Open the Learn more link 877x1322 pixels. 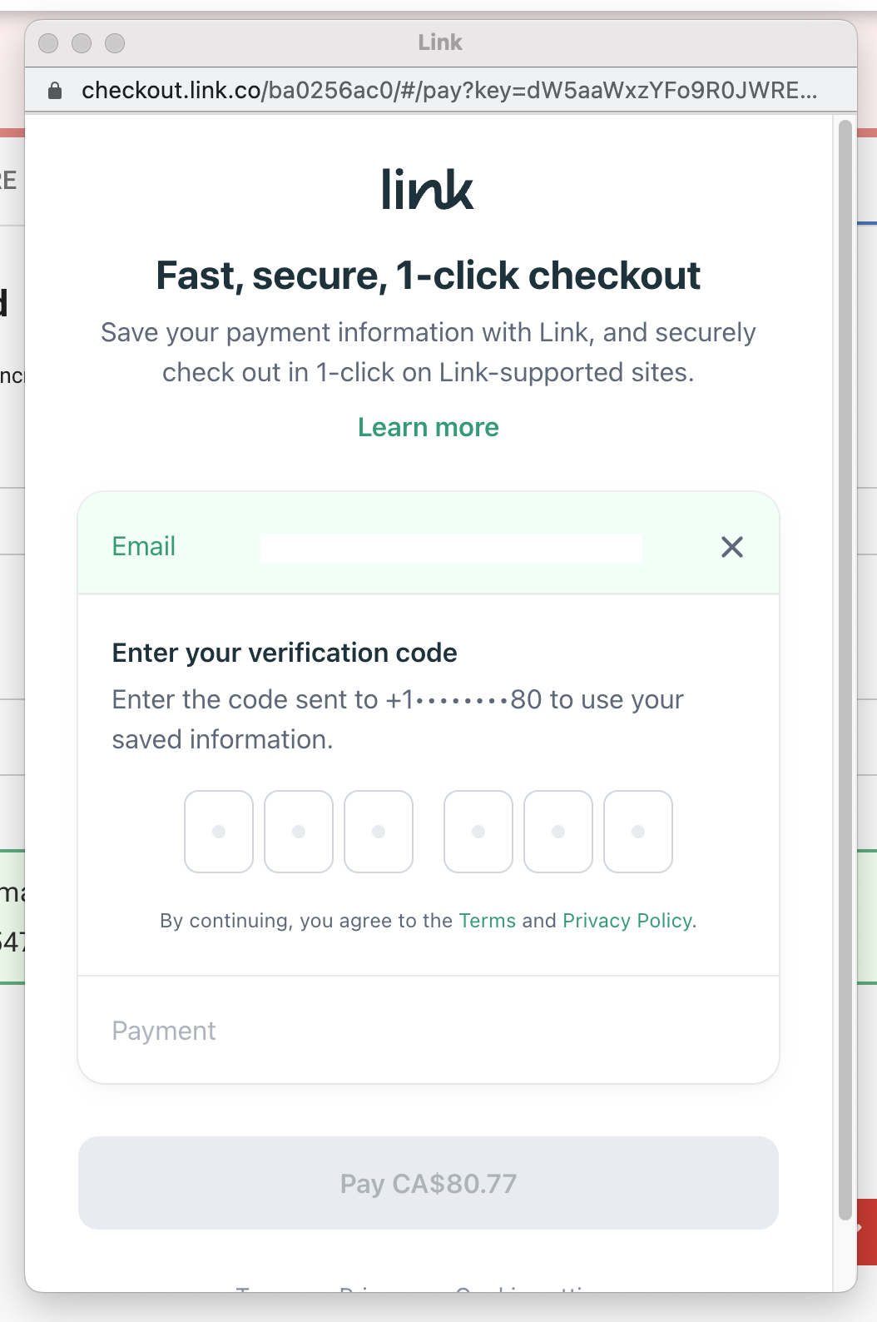point(428,427)
